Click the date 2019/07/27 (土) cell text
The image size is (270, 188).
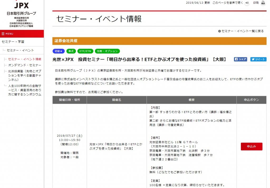click(70, 136)
